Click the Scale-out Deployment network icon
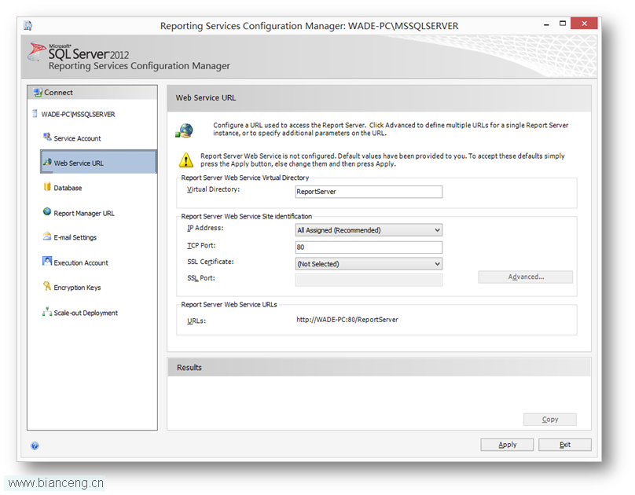Viewport: 635px width, 495px height. tap(47, 312)
